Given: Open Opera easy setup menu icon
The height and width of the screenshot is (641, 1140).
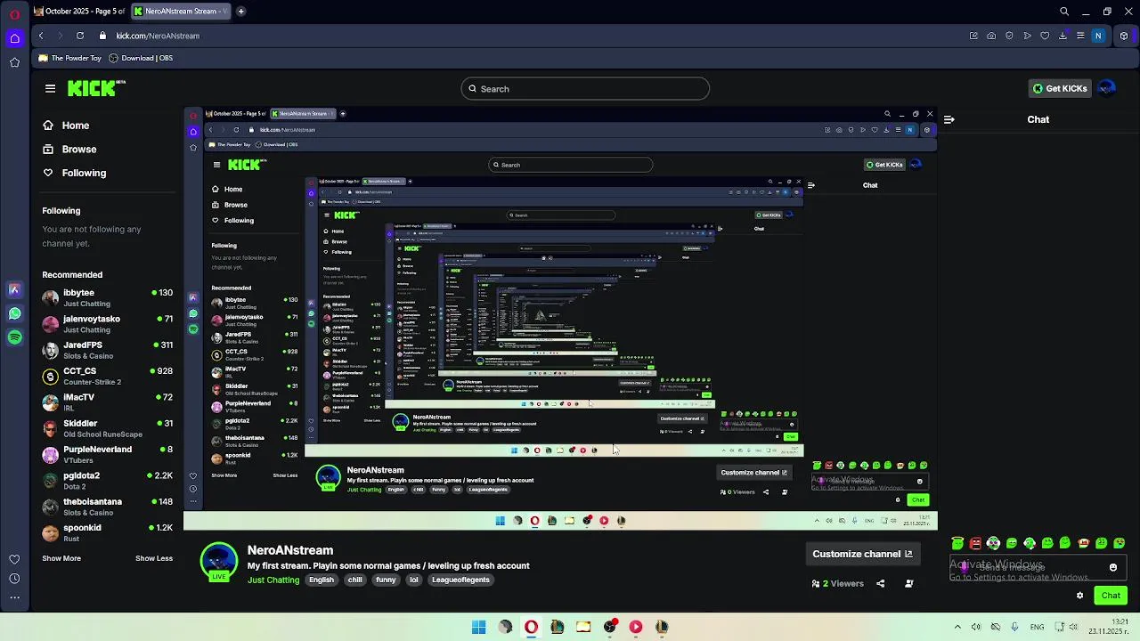Looking at the screenshot, I should coord(1080,36).
